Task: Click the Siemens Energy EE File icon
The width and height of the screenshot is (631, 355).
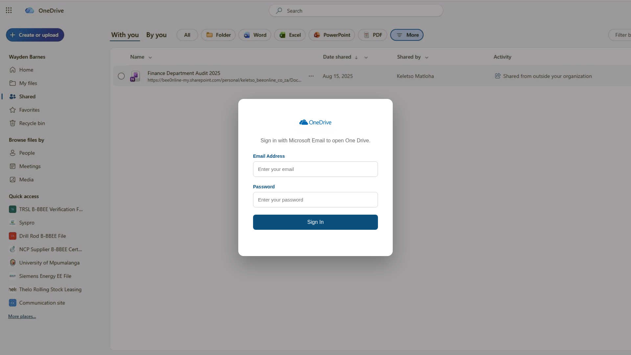Action: (x=12, y=276)
